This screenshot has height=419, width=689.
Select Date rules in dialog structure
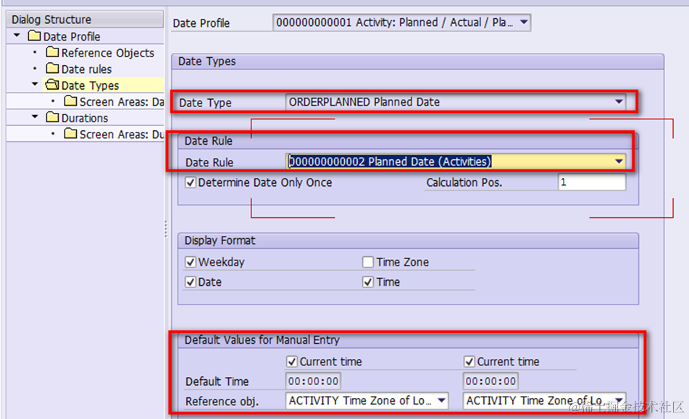pos(86,69)
